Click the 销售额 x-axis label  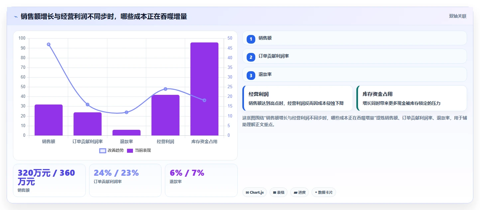[x=49, y=141]
